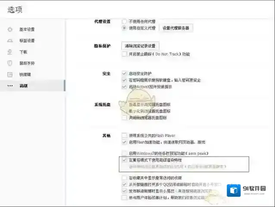
Task: Click the download icon beside 下载
Action: click(10, 52)
